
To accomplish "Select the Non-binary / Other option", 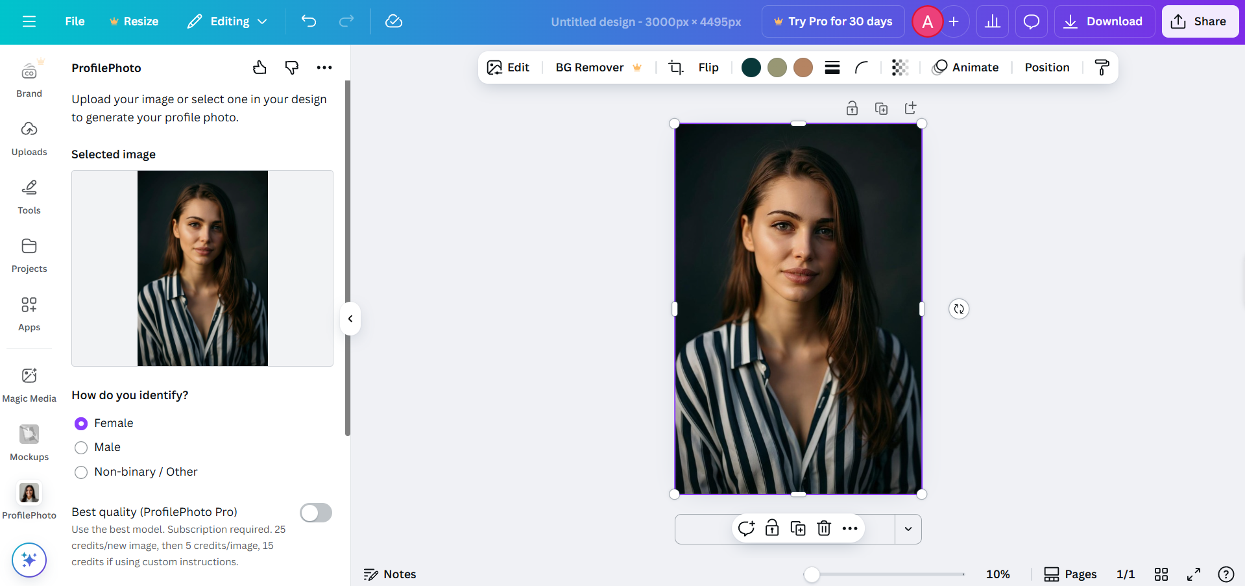I will tap(81, 472).
